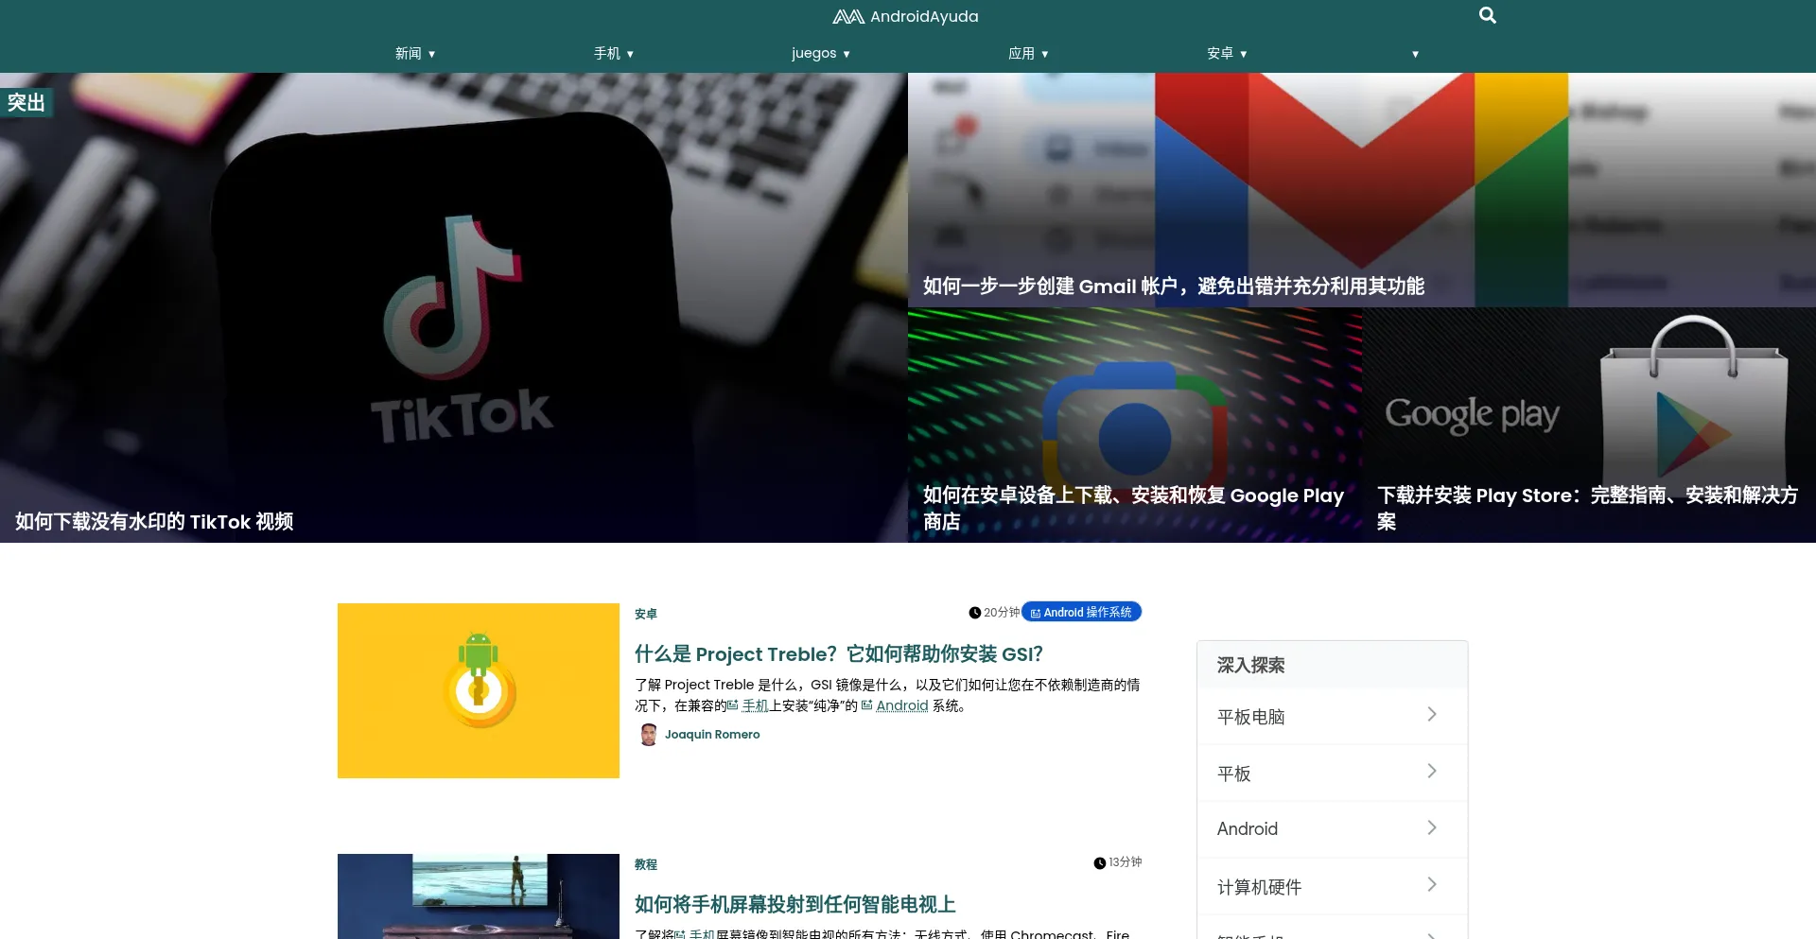Click the 深入探索 sidebar heading
The image size is (1816, 939).
click(1250, 665)
